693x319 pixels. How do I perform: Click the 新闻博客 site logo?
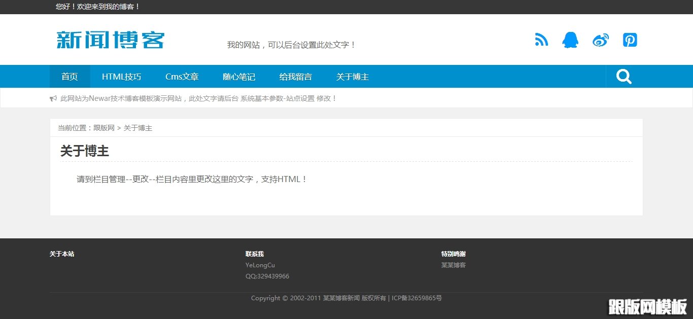[110, 40]
